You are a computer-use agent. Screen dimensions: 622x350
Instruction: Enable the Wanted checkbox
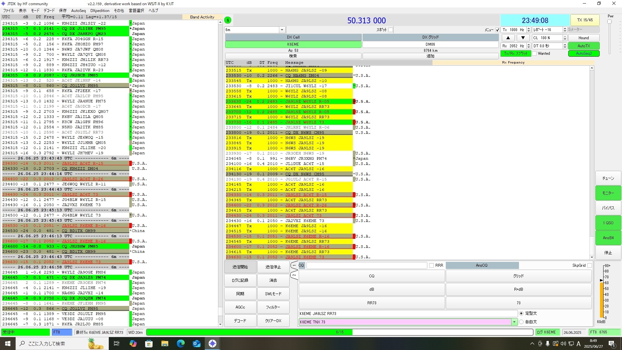(x=535, y=53)
